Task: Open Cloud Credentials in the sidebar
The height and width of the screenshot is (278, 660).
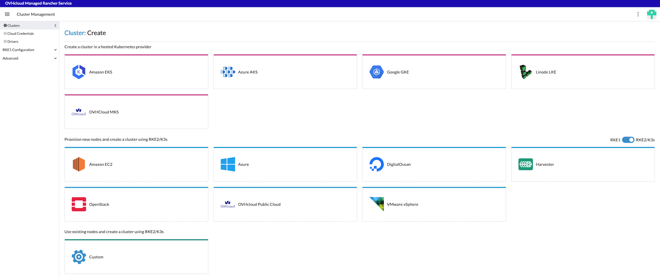Action: click(20, 33)
